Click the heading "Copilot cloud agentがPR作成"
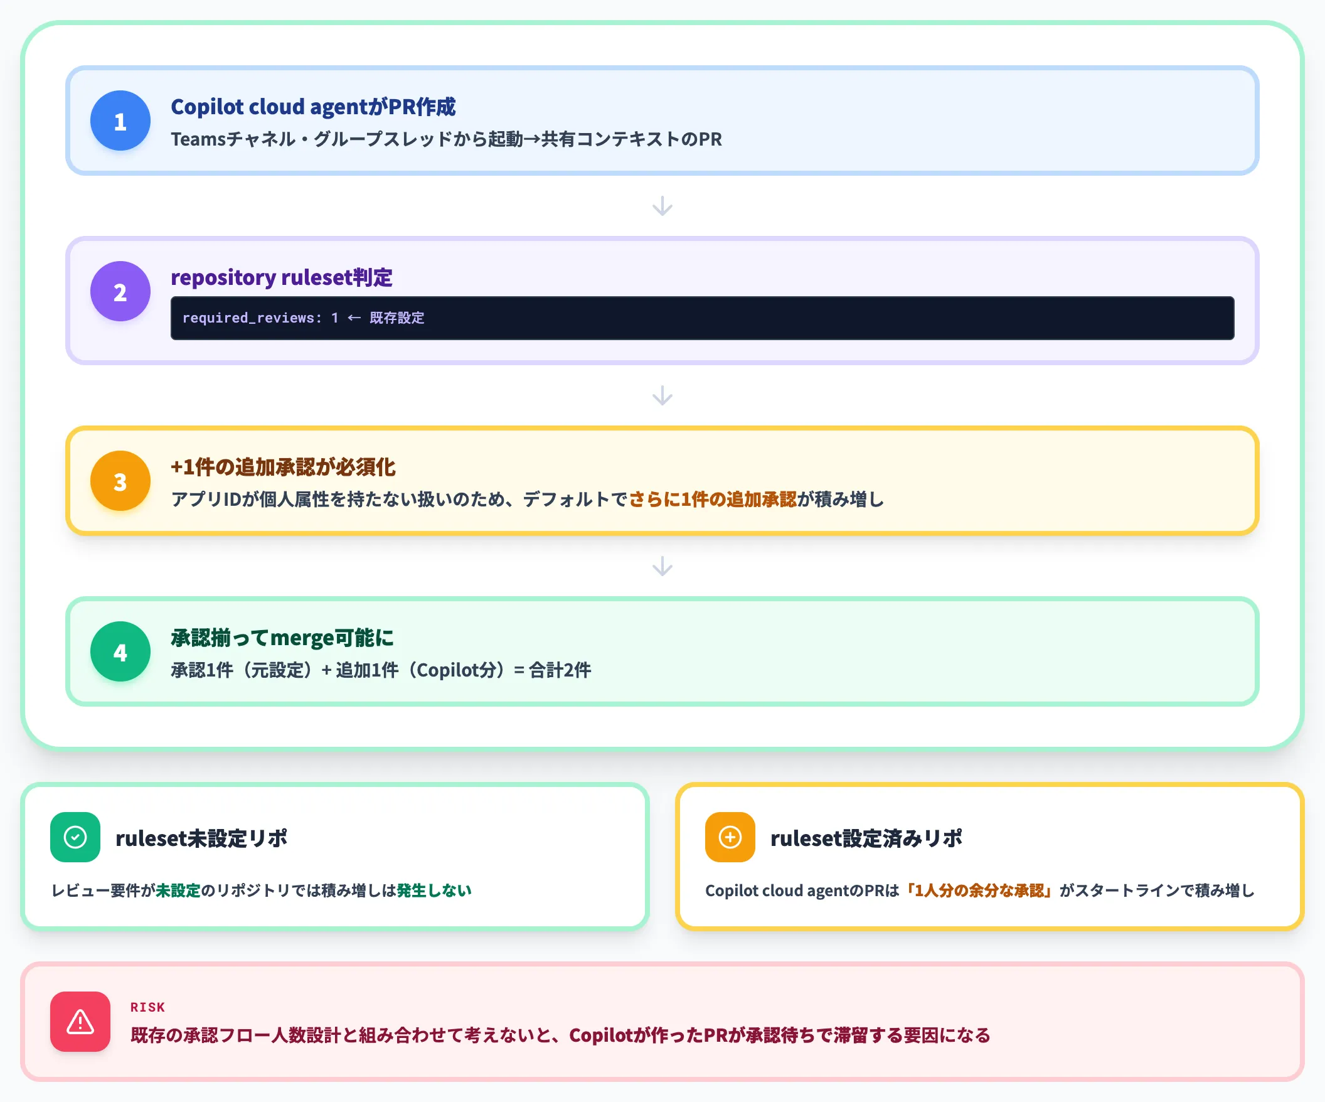This screenshot has height=1102, width=1325. pos(313,107)
